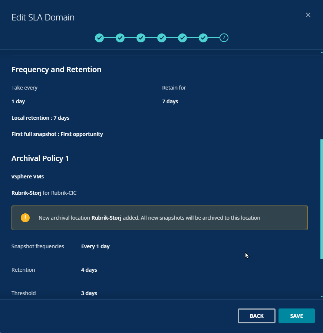
Task: Return to fifth completed wizard step
Action: coord(182,38)
